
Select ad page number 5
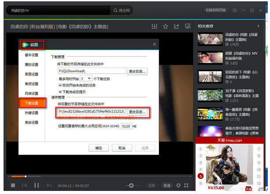tap(200, 176)
